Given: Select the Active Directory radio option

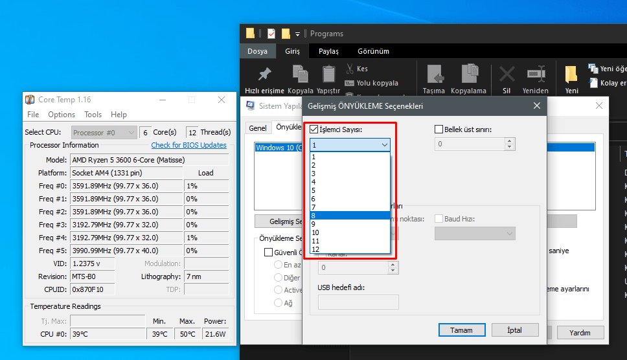Looking at the screenshot, I should [278, 290].
